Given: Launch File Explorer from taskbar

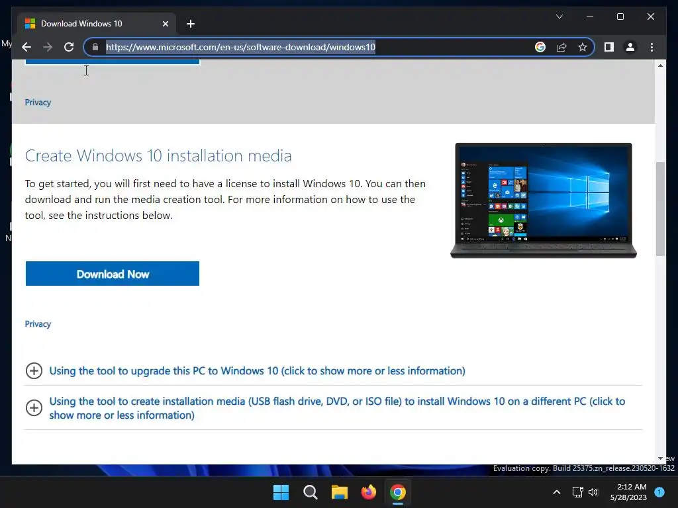Looking at the screenshot, I should point(340,492).
